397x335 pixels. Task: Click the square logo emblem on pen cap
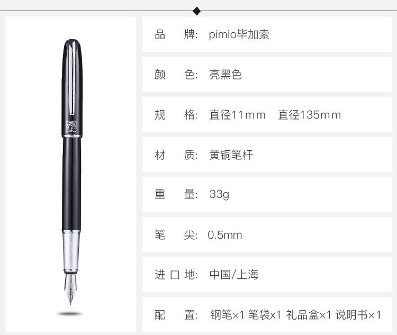tap(71, 126)
